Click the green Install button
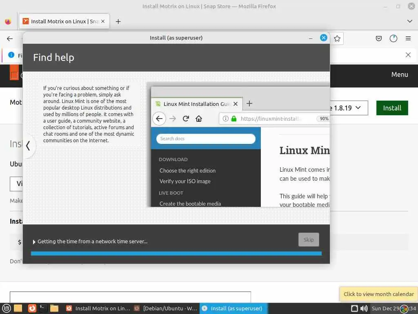The image size is (418, 314). pyautogui.click(x=392, y=108)
